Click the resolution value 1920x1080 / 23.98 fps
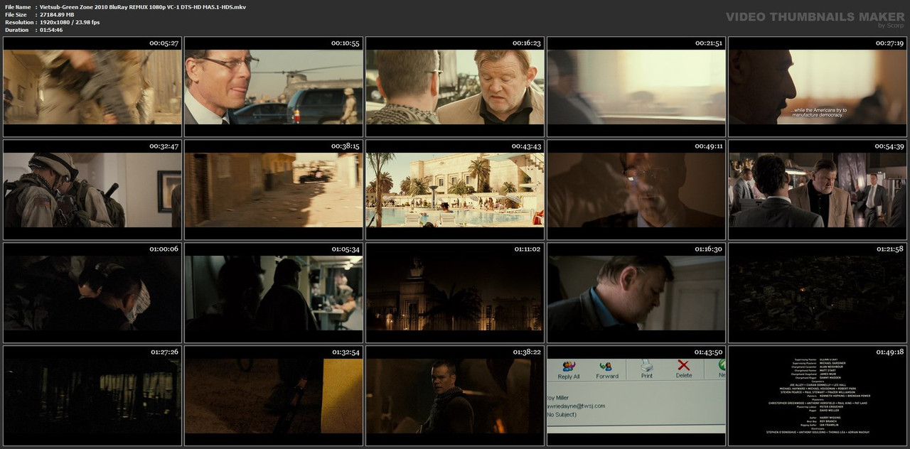The image size is (910, 449). (70, 22)
